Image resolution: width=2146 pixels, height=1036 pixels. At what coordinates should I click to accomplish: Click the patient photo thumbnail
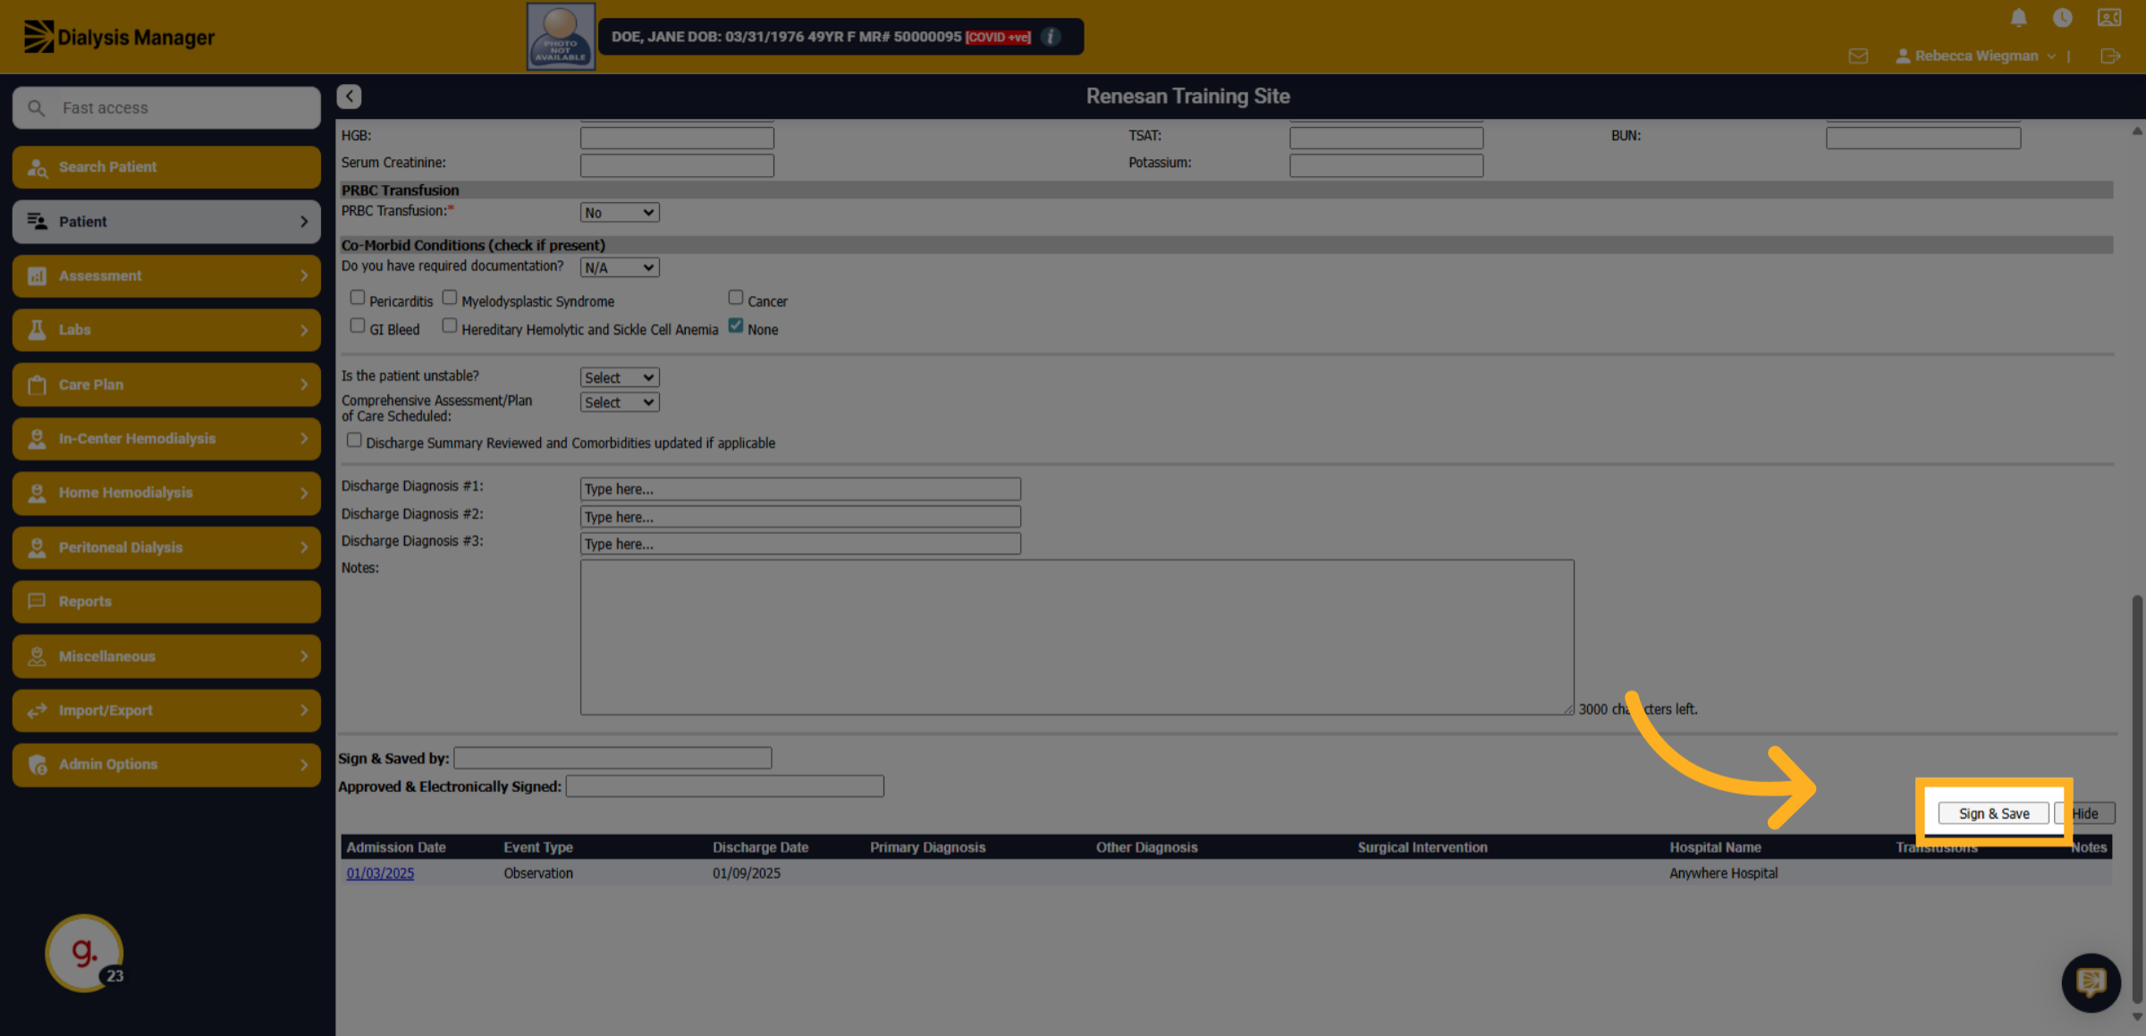tap(561, 37)
